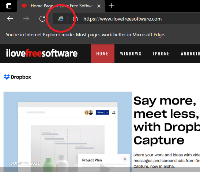Reload the page with refresh icon
200x172 pixels.
(42, 19)
